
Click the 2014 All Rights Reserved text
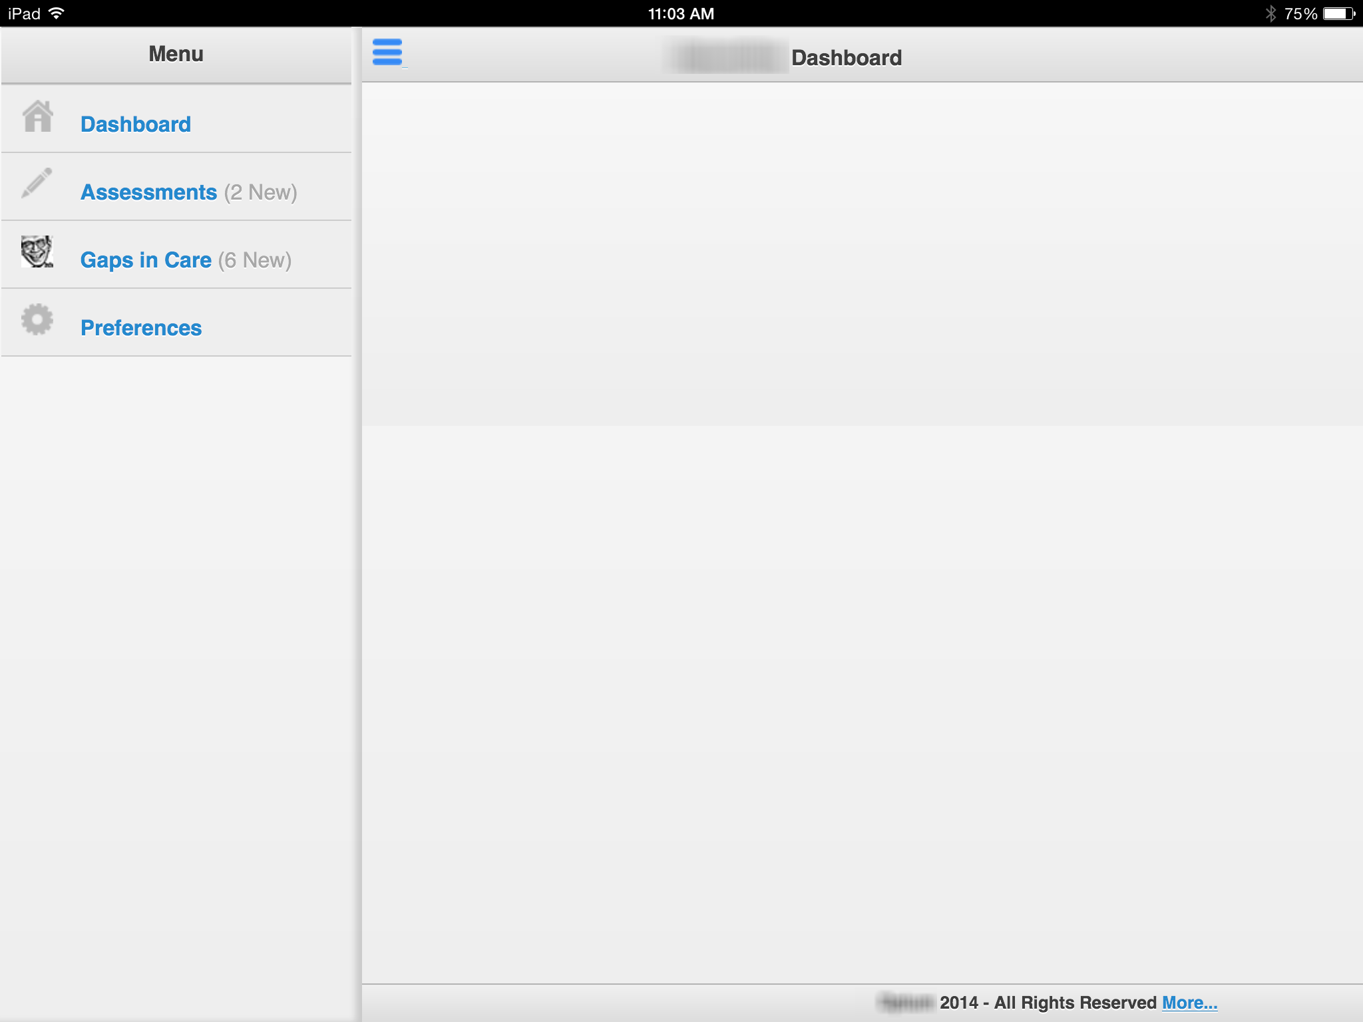(x=1048, y=1003)
